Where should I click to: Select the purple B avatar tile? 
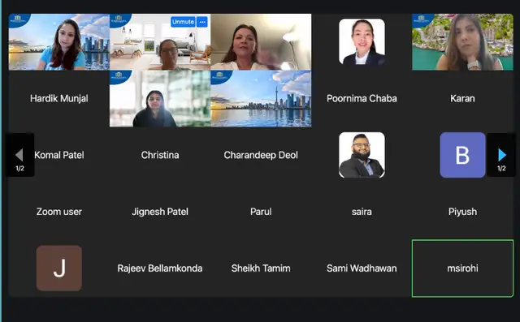[462, 155]
